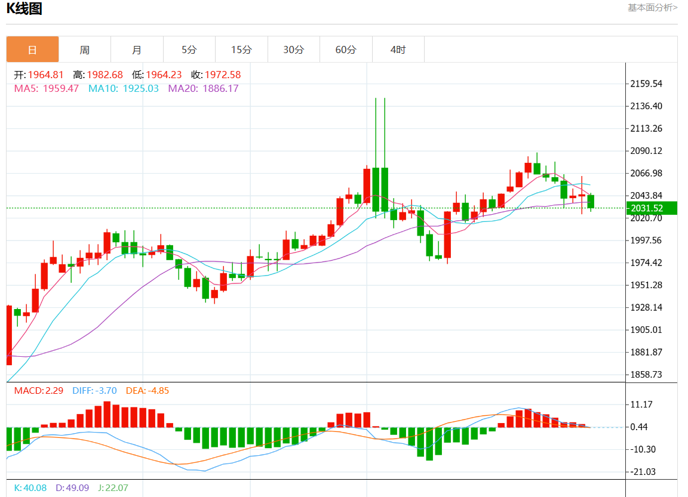Select the 日 daily chart tab
Viewport: 688px width, 497px height.
click(32, 50)
